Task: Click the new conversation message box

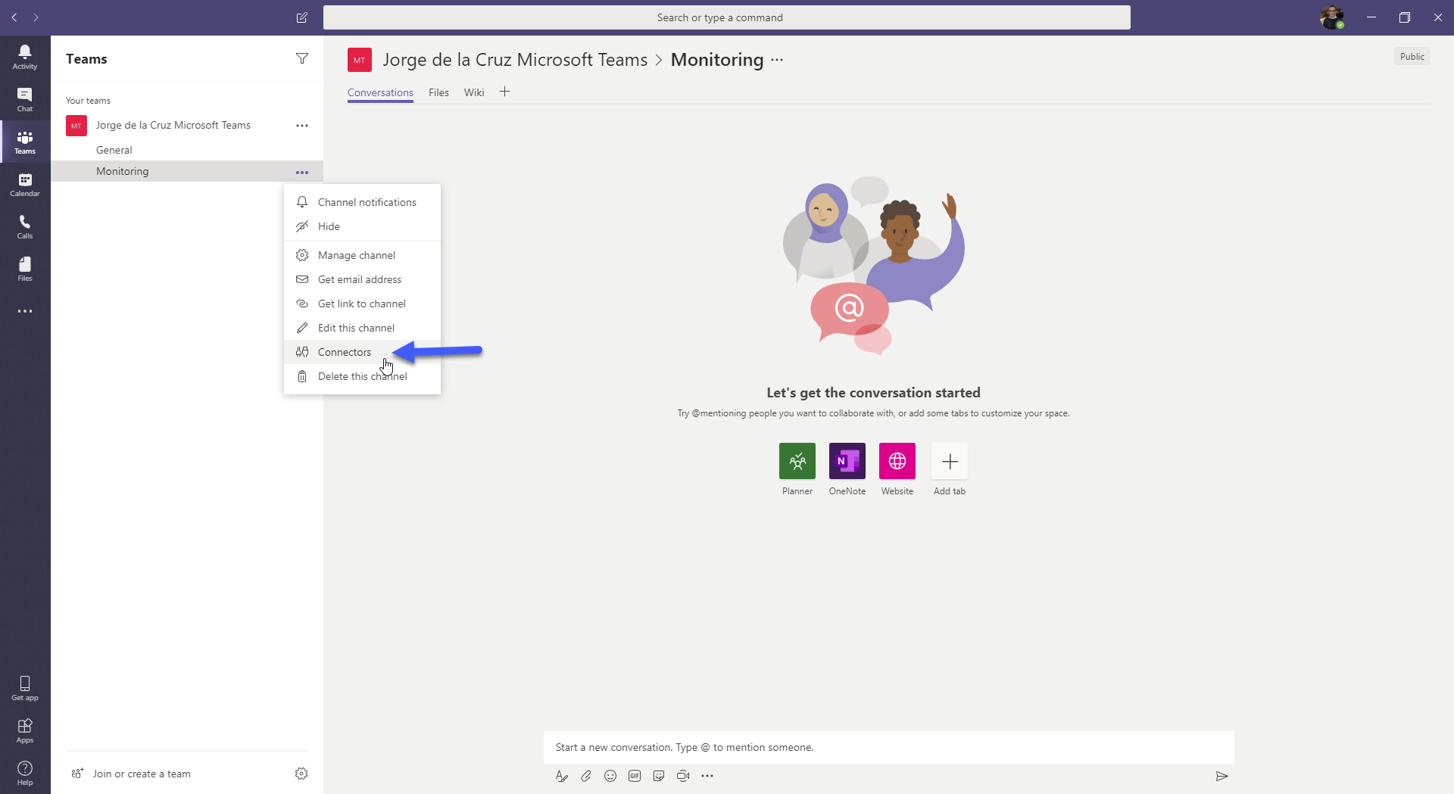Action: [888, 747]
